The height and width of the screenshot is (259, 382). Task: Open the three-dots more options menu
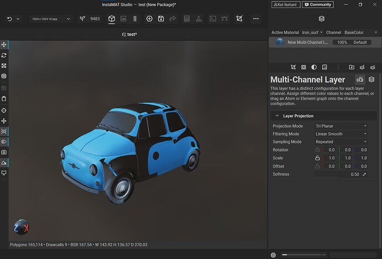tap(256, 19)
